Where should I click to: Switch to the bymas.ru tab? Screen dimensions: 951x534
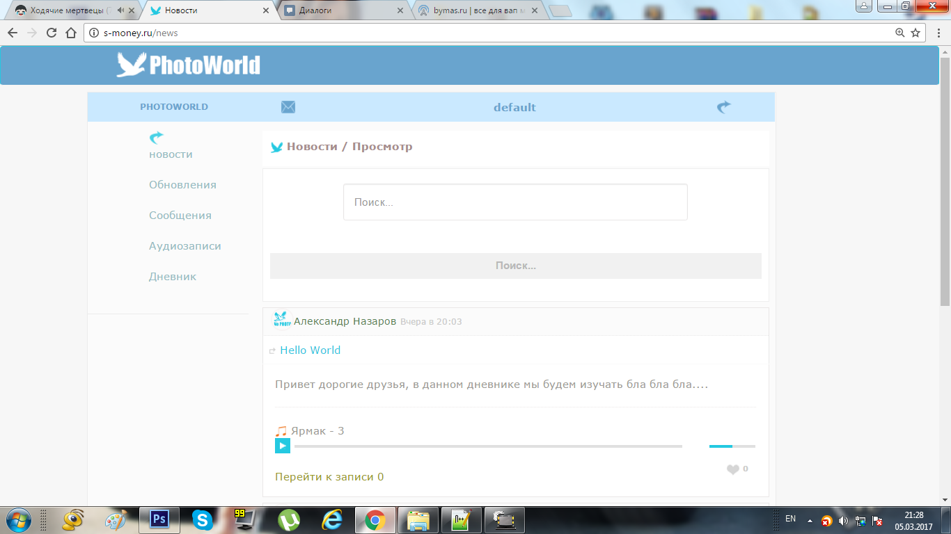point(477,10)
